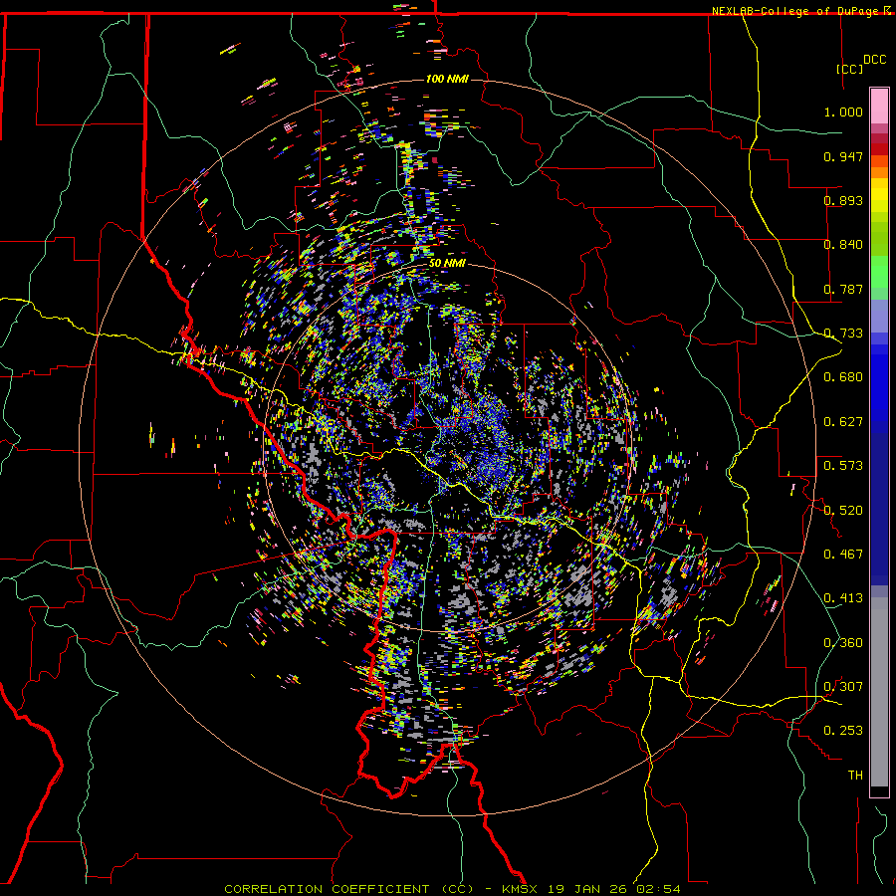
Task: Click the 0.733 legend value
Action: pyautogui.click(x=843, y=334)
